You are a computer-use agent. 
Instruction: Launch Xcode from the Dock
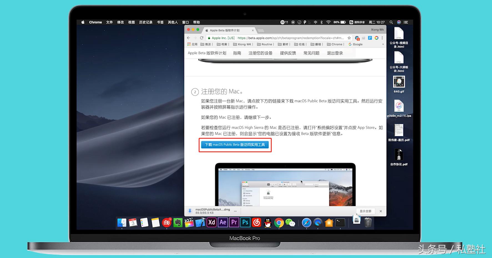(200, 222)
